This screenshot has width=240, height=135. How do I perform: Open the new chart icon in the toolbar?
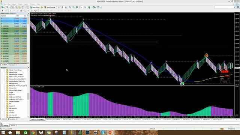[x=3, y=7]
